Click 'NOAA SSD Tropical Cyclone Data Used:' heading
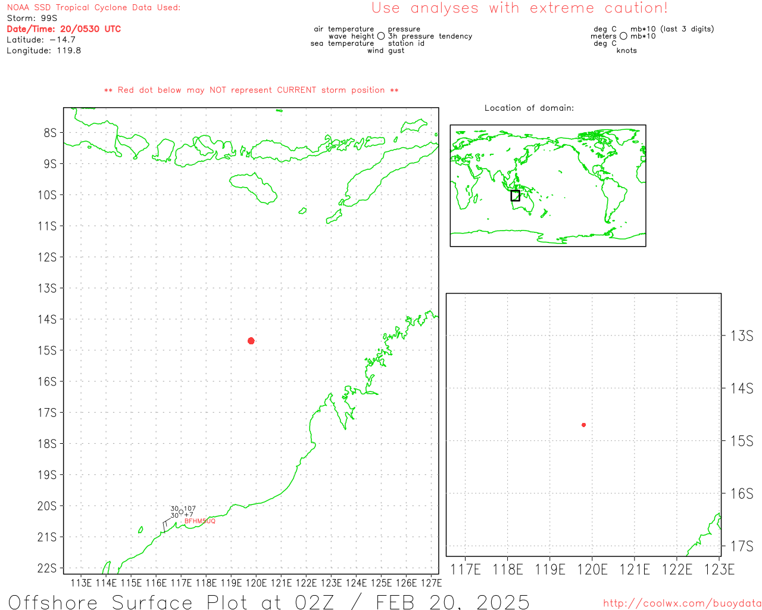The image size is (762, 610). (93, 8)
